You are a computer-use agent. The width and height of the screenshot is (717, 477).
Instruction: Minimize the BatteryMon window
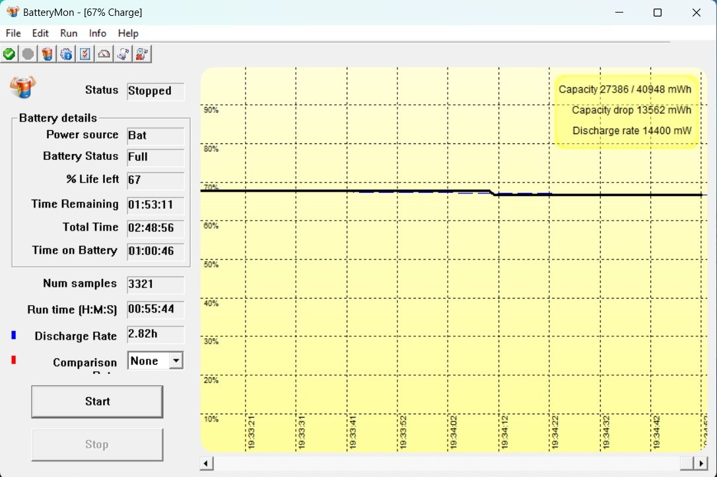coord(619,13)
